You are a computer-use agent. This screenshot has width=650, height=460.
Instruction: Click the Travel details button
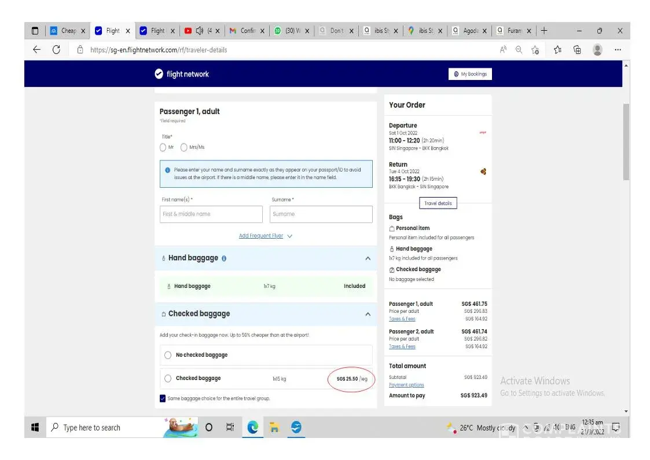438,203
